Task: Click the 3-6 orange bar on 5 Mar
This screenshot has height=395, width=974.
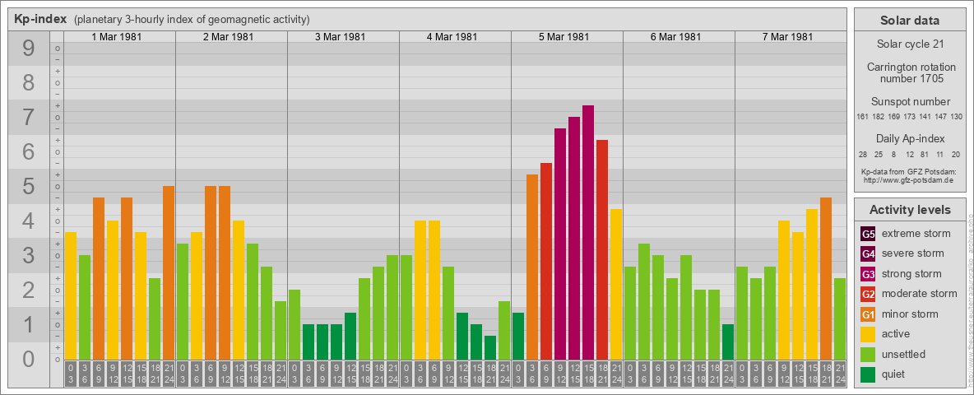Action: coord(532,267)
